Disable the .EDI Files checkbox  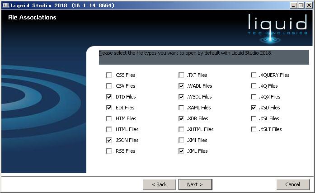coord(109,108)
